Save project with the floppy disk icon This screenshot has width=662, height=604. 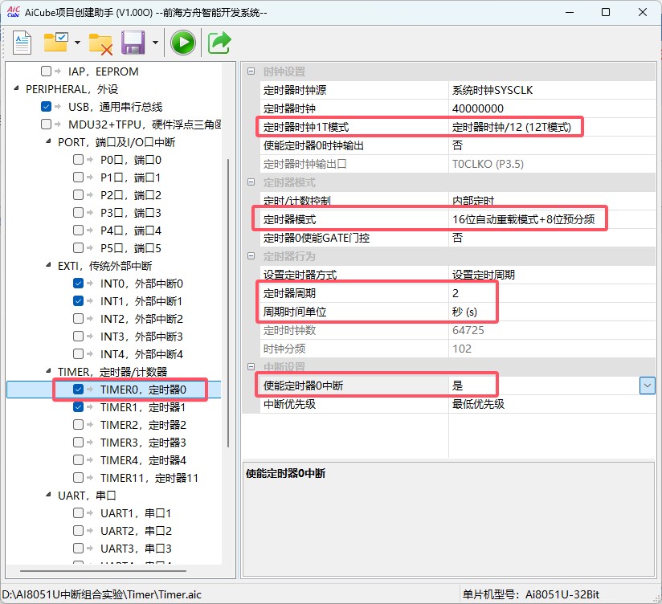[x=133, y=43]
